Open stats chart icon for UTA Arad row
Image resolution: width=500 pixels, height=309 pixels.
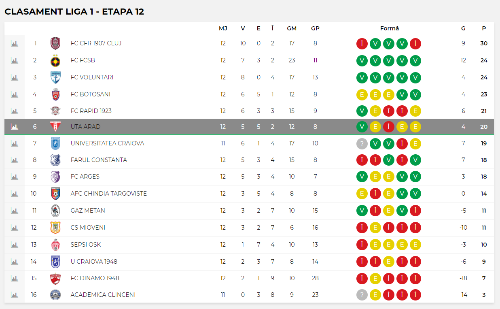pos(15,127)
